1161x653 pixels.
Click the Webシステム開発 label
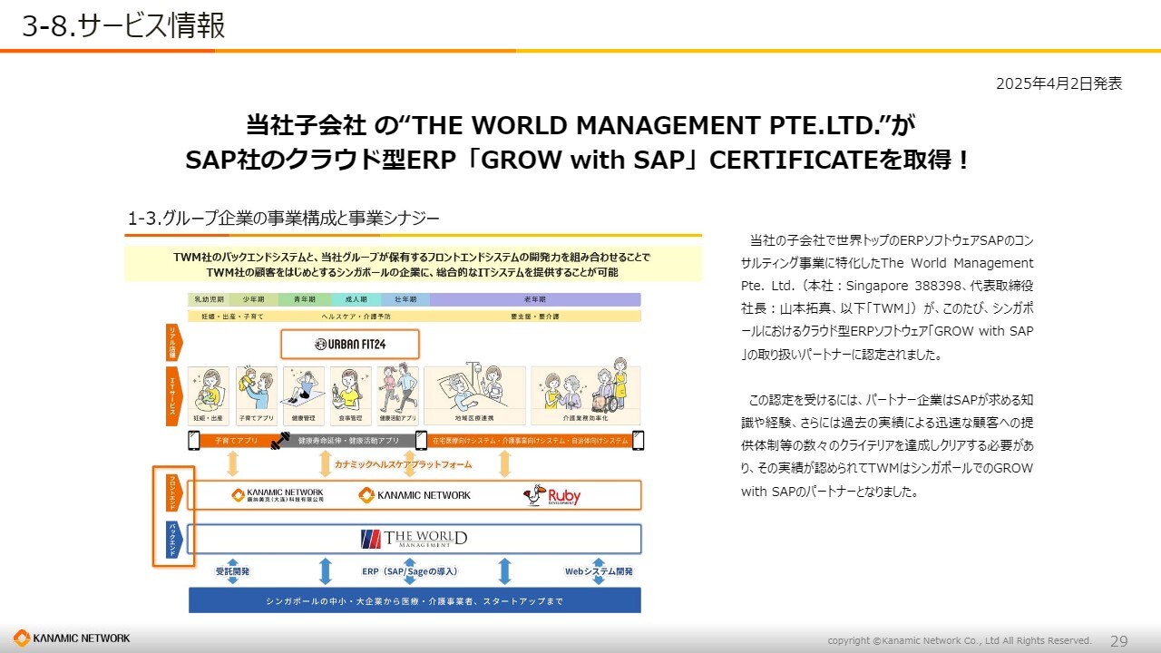[x=599, y=571]
